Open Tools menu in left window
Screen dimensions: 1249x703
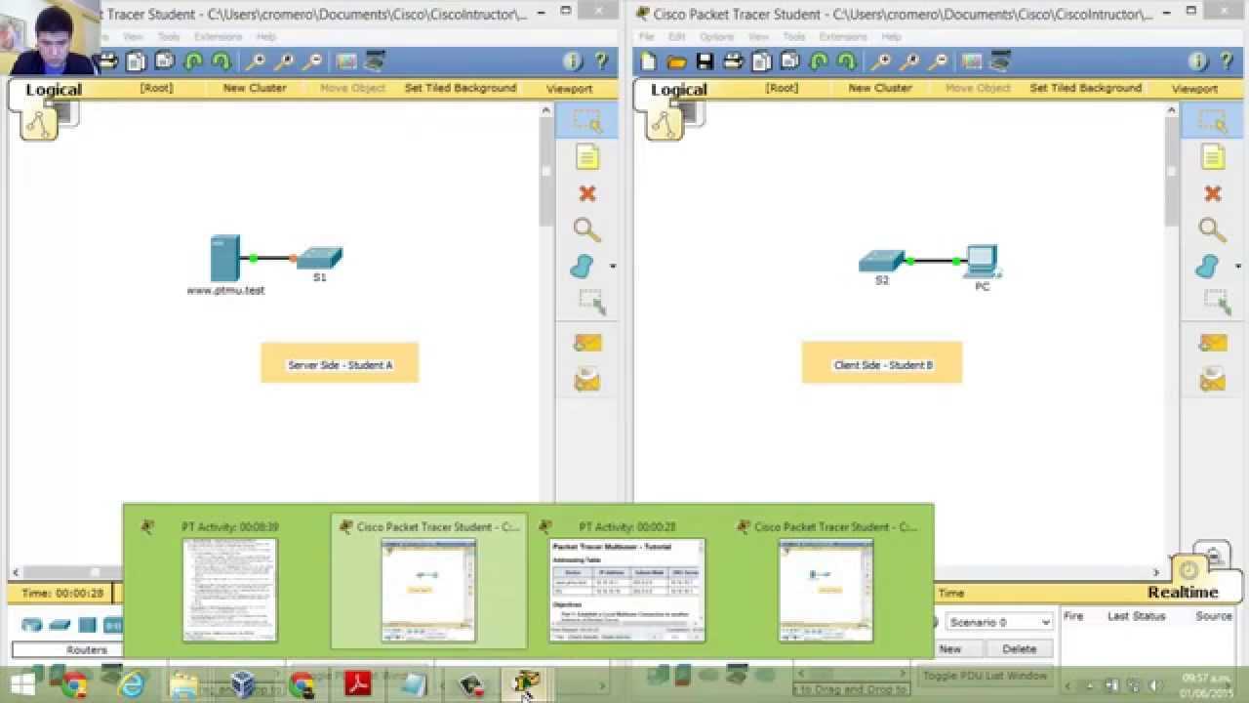[x=168, y=37]
